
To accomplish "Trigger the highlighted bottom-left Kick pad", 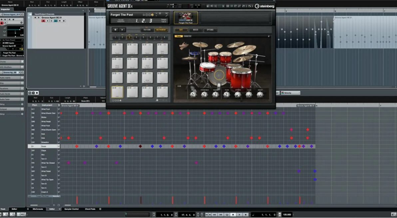I will coord(117,92).
